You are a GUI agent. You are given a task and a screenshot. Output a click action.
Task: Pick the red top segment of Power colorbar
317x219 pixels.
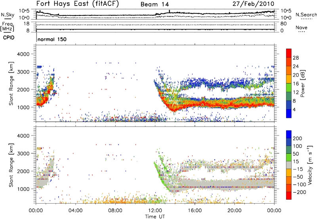289,53
